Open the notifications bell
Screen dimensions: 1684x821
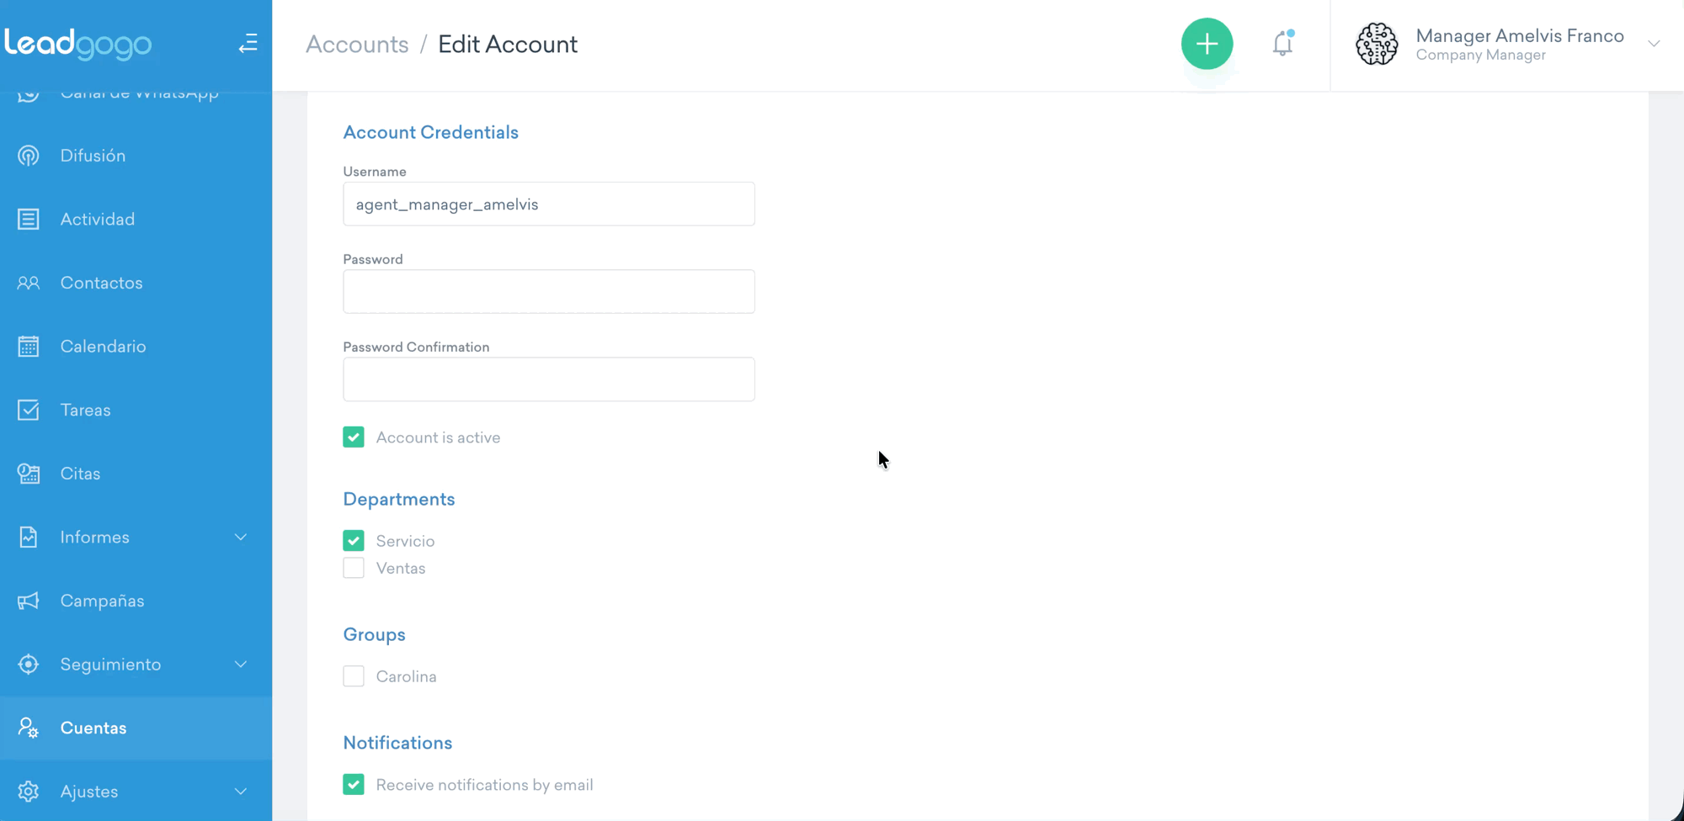(x=1282, y=44)
